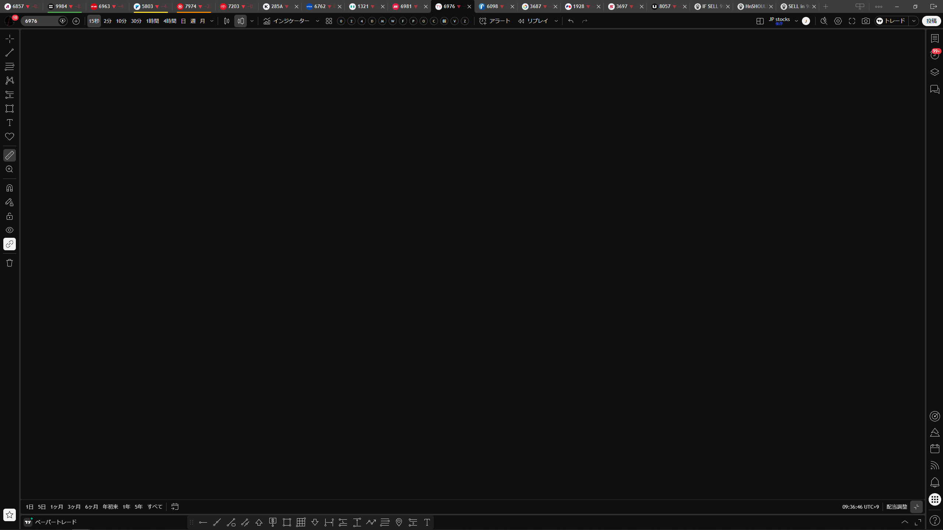Open the go-to-date calendar icon

pos(175,507)
